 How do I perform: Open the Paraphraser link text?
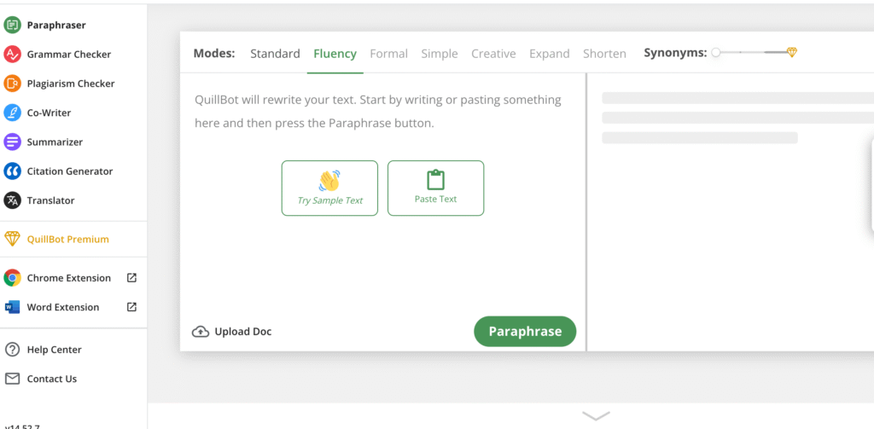[x=56, y=25]
